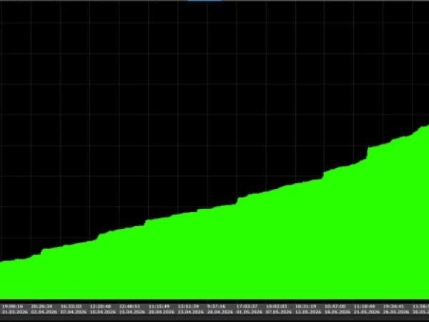429x322 pixels.
Task: Click the curve's step-up at the 18.05.2026 gridline
Action: point(323,175)
